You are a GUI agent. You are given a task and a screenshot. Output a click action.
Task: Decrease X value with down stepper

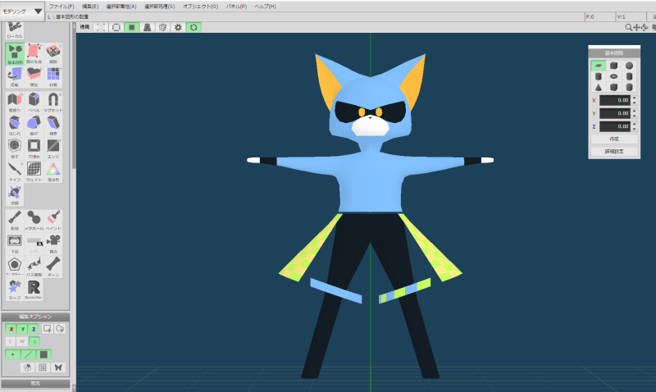tap(634, 103)
